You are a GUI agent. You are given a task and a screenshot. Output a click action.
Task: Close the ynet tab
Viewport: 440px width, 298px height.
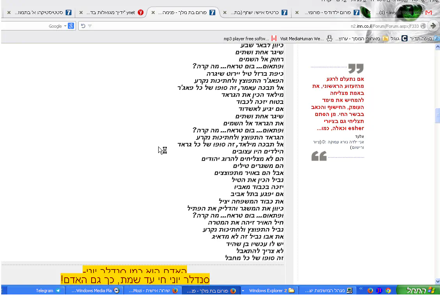click(81, 12)
